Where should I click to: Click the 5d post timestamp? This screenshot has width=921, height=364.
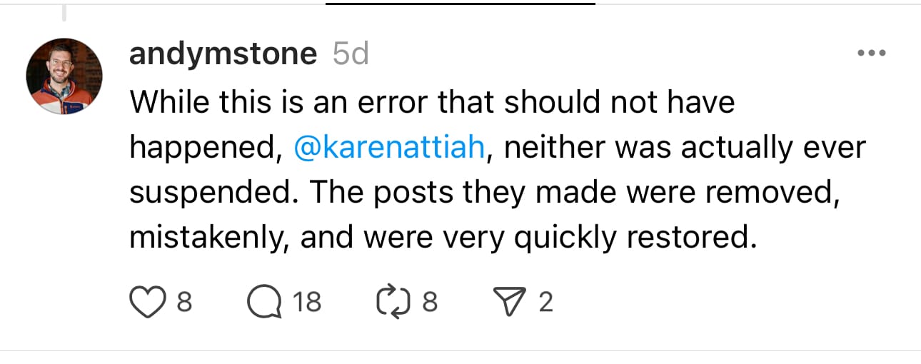[x=351, y=54]
